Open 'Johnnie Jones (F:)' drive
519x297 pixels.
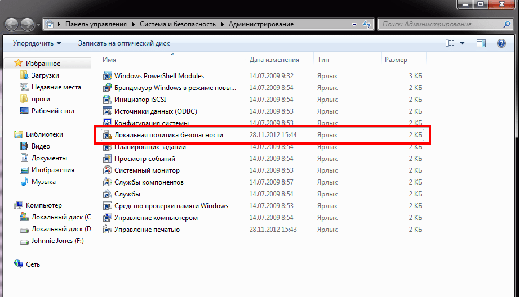(x=57, y=241)
